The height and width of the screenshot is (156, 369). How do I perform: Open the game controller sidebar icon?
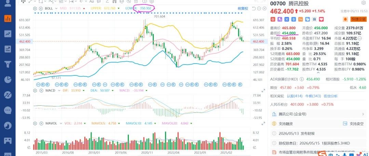tap(8, 140)
